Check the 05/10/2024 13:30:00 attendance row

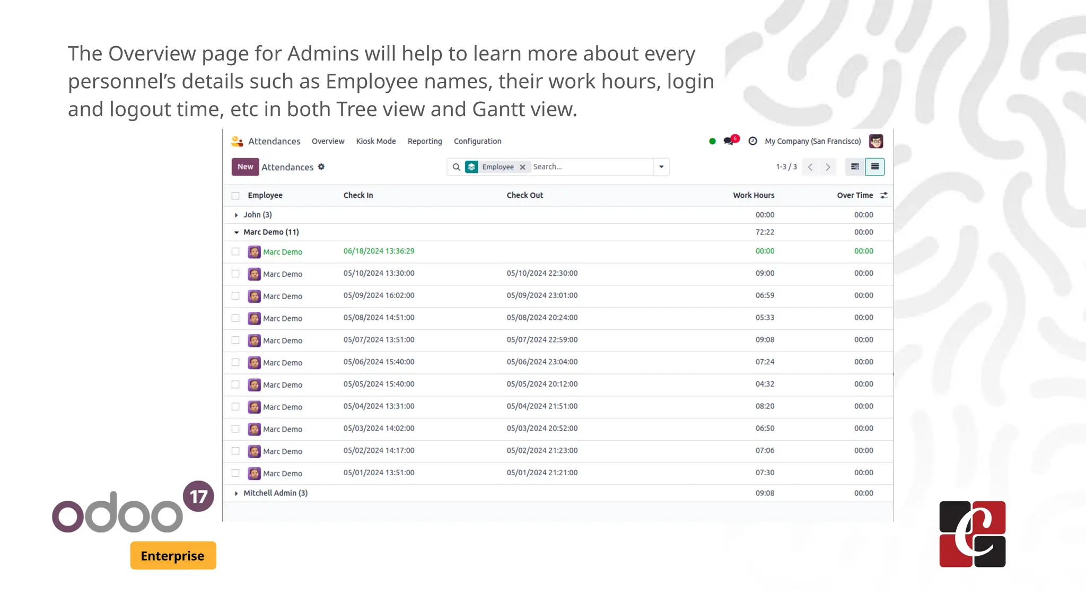click(x=235, y=274)
